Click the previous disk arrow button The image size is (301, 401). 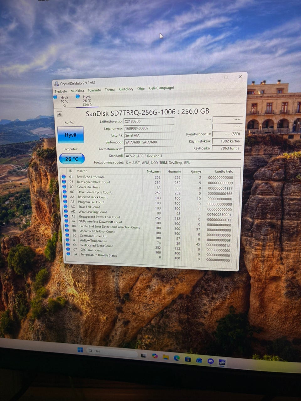click(60, 114)
